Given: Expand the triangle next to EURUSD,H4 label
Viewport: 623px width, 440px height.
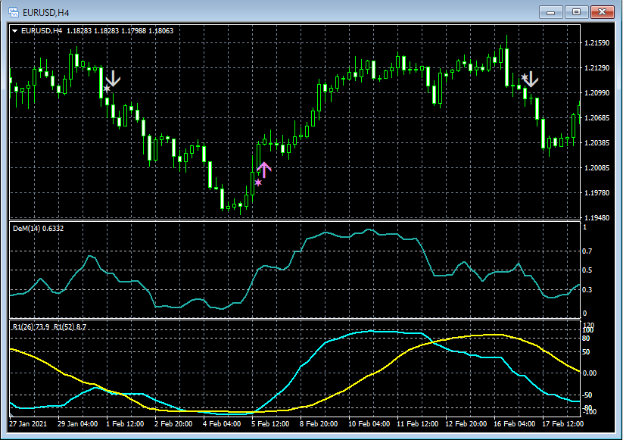Looking at the screenshot, I should (x=16, y=31).
